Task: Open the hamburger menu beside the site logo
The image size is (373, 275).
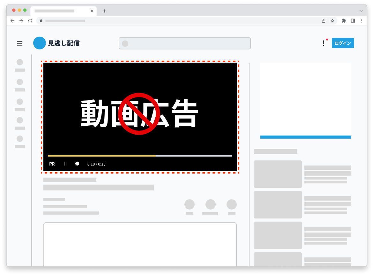Action: pyautogui.click(x=19, y=43)
